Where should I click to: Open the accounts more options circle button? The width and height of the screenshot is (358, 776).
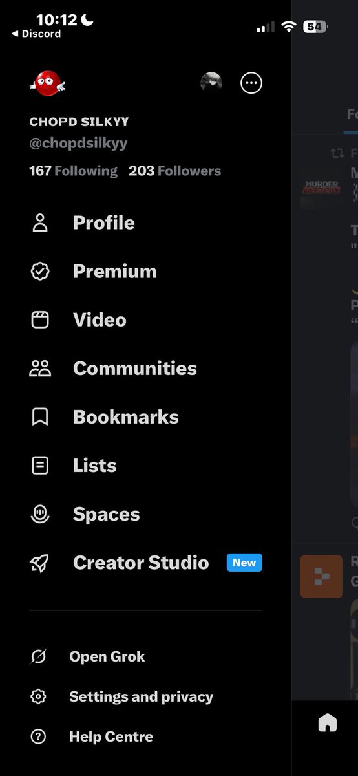click(251, 83)
